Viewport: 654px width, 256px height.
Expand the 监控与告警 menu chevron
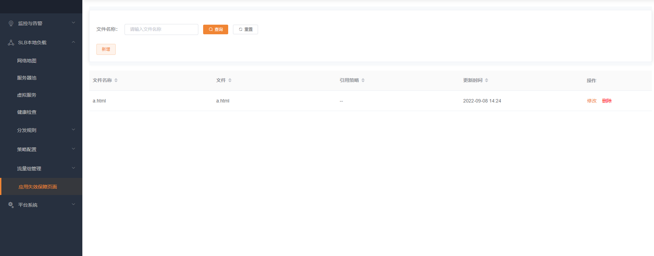tap(73, 23)
